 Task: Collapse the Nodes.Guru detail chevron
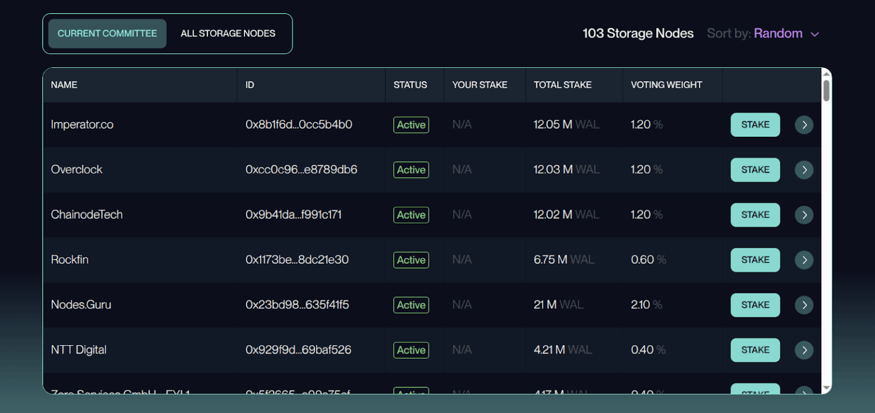click(804, 305)
